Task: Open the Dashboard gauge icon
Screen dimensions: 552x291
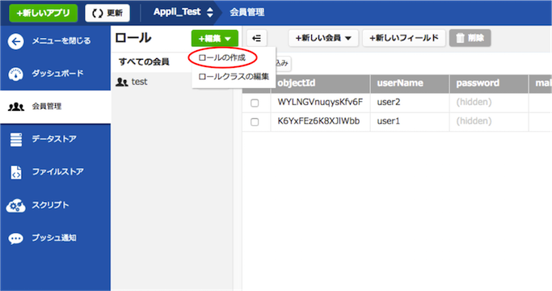Action: (x=16, y=74)
